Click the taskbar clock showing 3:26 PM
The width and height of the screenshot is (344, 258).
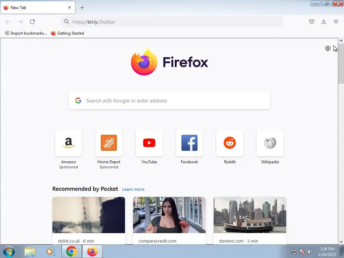coord(327,252)
